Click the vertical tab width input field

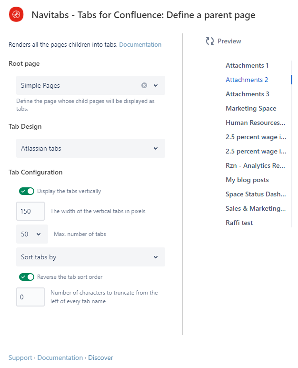[30, 211]
